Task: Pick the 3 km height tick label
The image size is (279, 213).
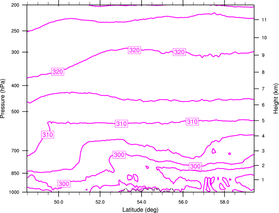Action: [x=263, y=151]
